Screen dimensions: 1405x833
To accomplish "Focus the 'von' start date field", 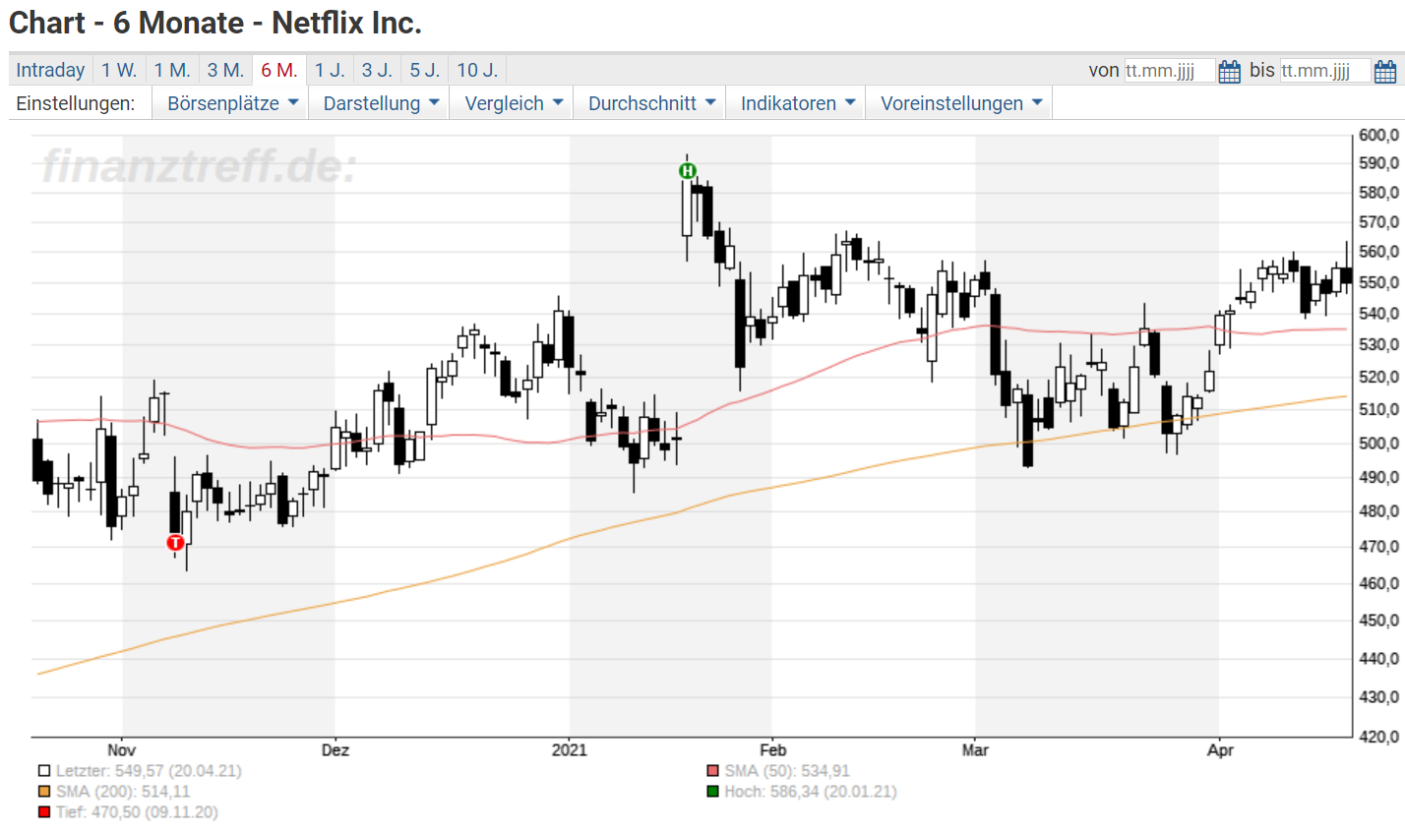I will click(1169, 71).
